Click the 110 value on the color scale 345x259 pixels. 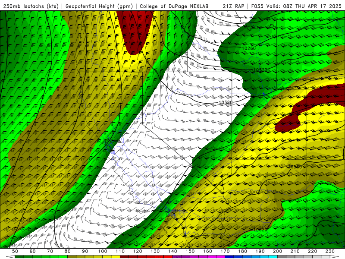[120, 251]
